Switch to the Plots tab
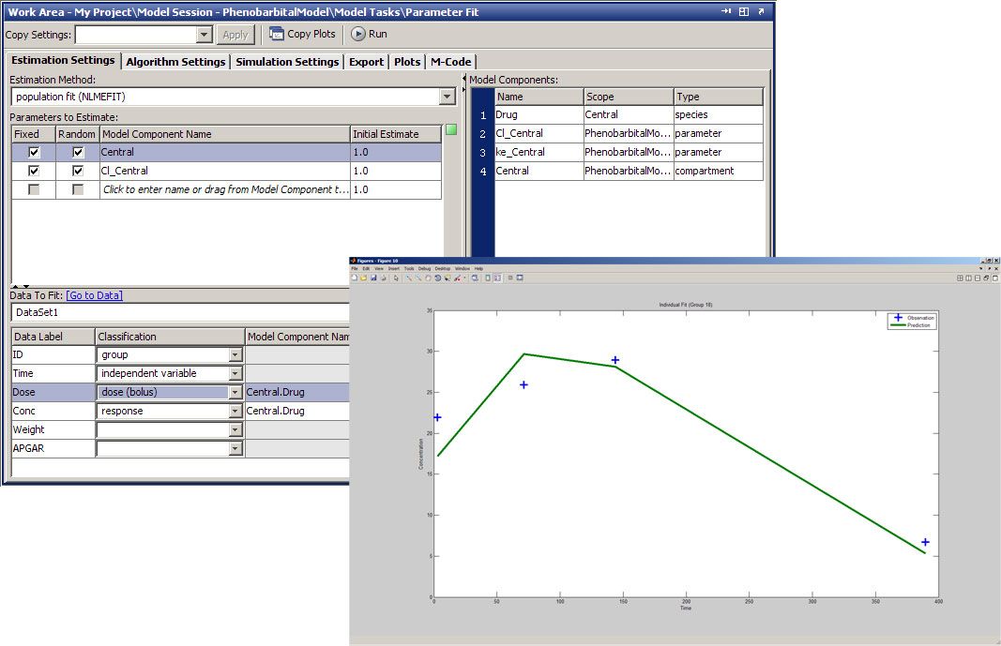This screenshot has width=1001, height=646. coord(407,62)
